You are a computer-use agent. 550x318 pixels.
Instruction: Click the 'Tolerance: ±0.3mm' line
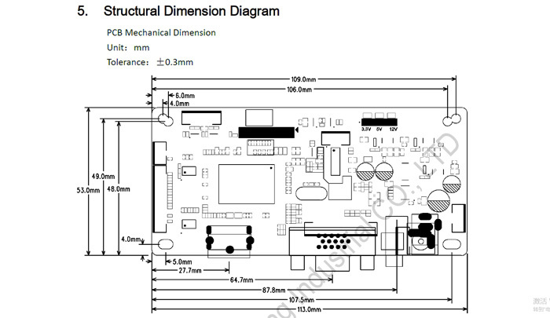coord(150,62)
